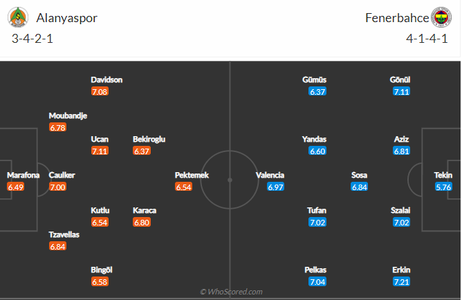Click Pelkas's 7.04 rating badge
The width and height of the screenshot is (462, 300).
tap(317, 282)
